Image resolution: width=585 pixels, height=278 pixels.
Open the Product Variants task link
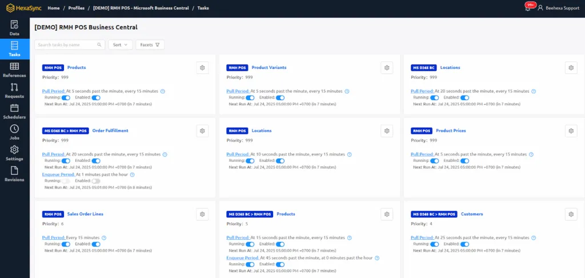point(269,68)
